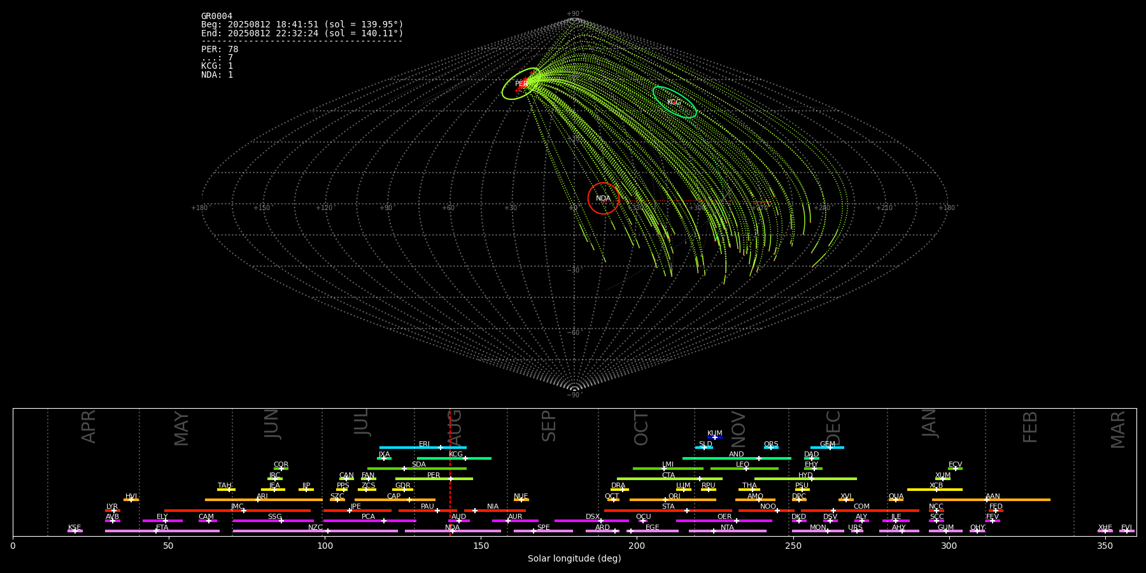
Task: Click the 'NDA: 1' count line
Action: coord(217,74)
